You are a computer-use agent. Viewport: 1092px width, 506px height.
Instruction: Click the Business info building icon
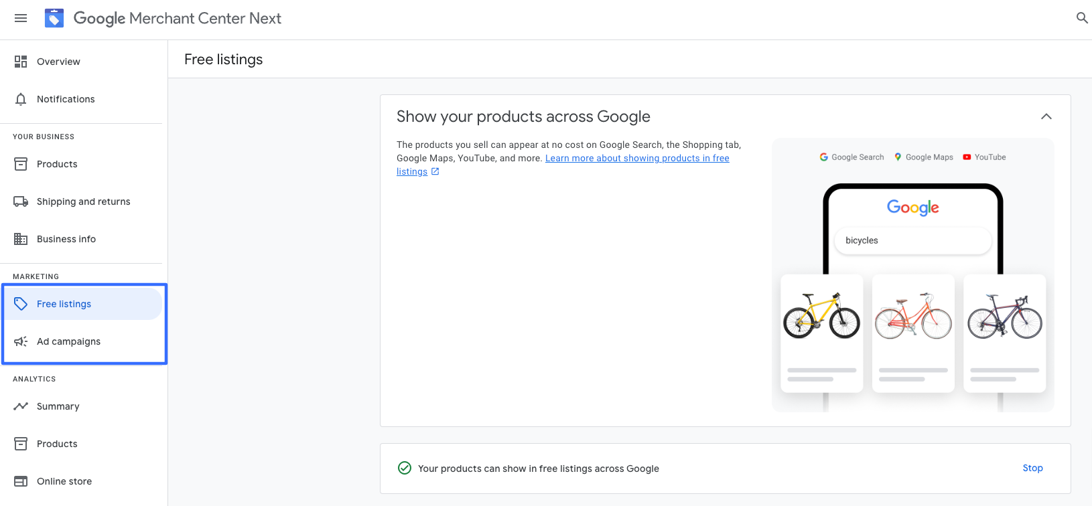point(21,239)
